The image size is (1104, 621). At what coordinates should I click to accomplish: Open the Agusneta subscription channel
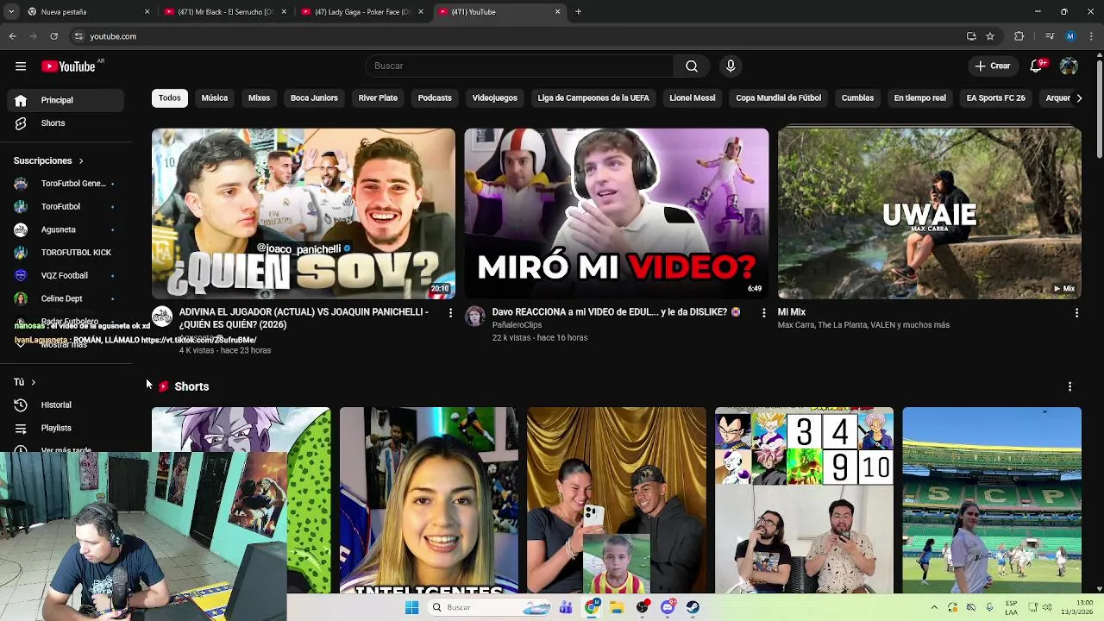coord(66,229)
